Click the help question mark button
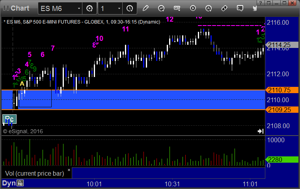300x189 pixels. [x=261, y=3]
